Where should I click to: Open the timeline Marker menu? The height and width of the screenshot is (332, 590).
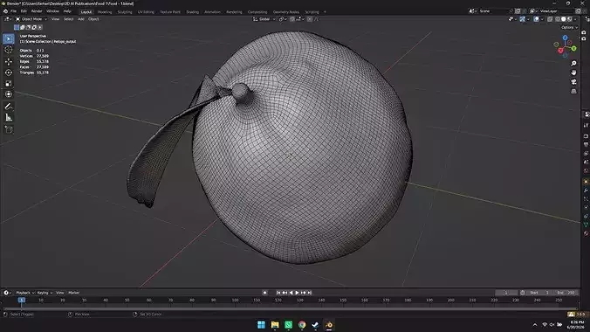[x=73, y=293]
